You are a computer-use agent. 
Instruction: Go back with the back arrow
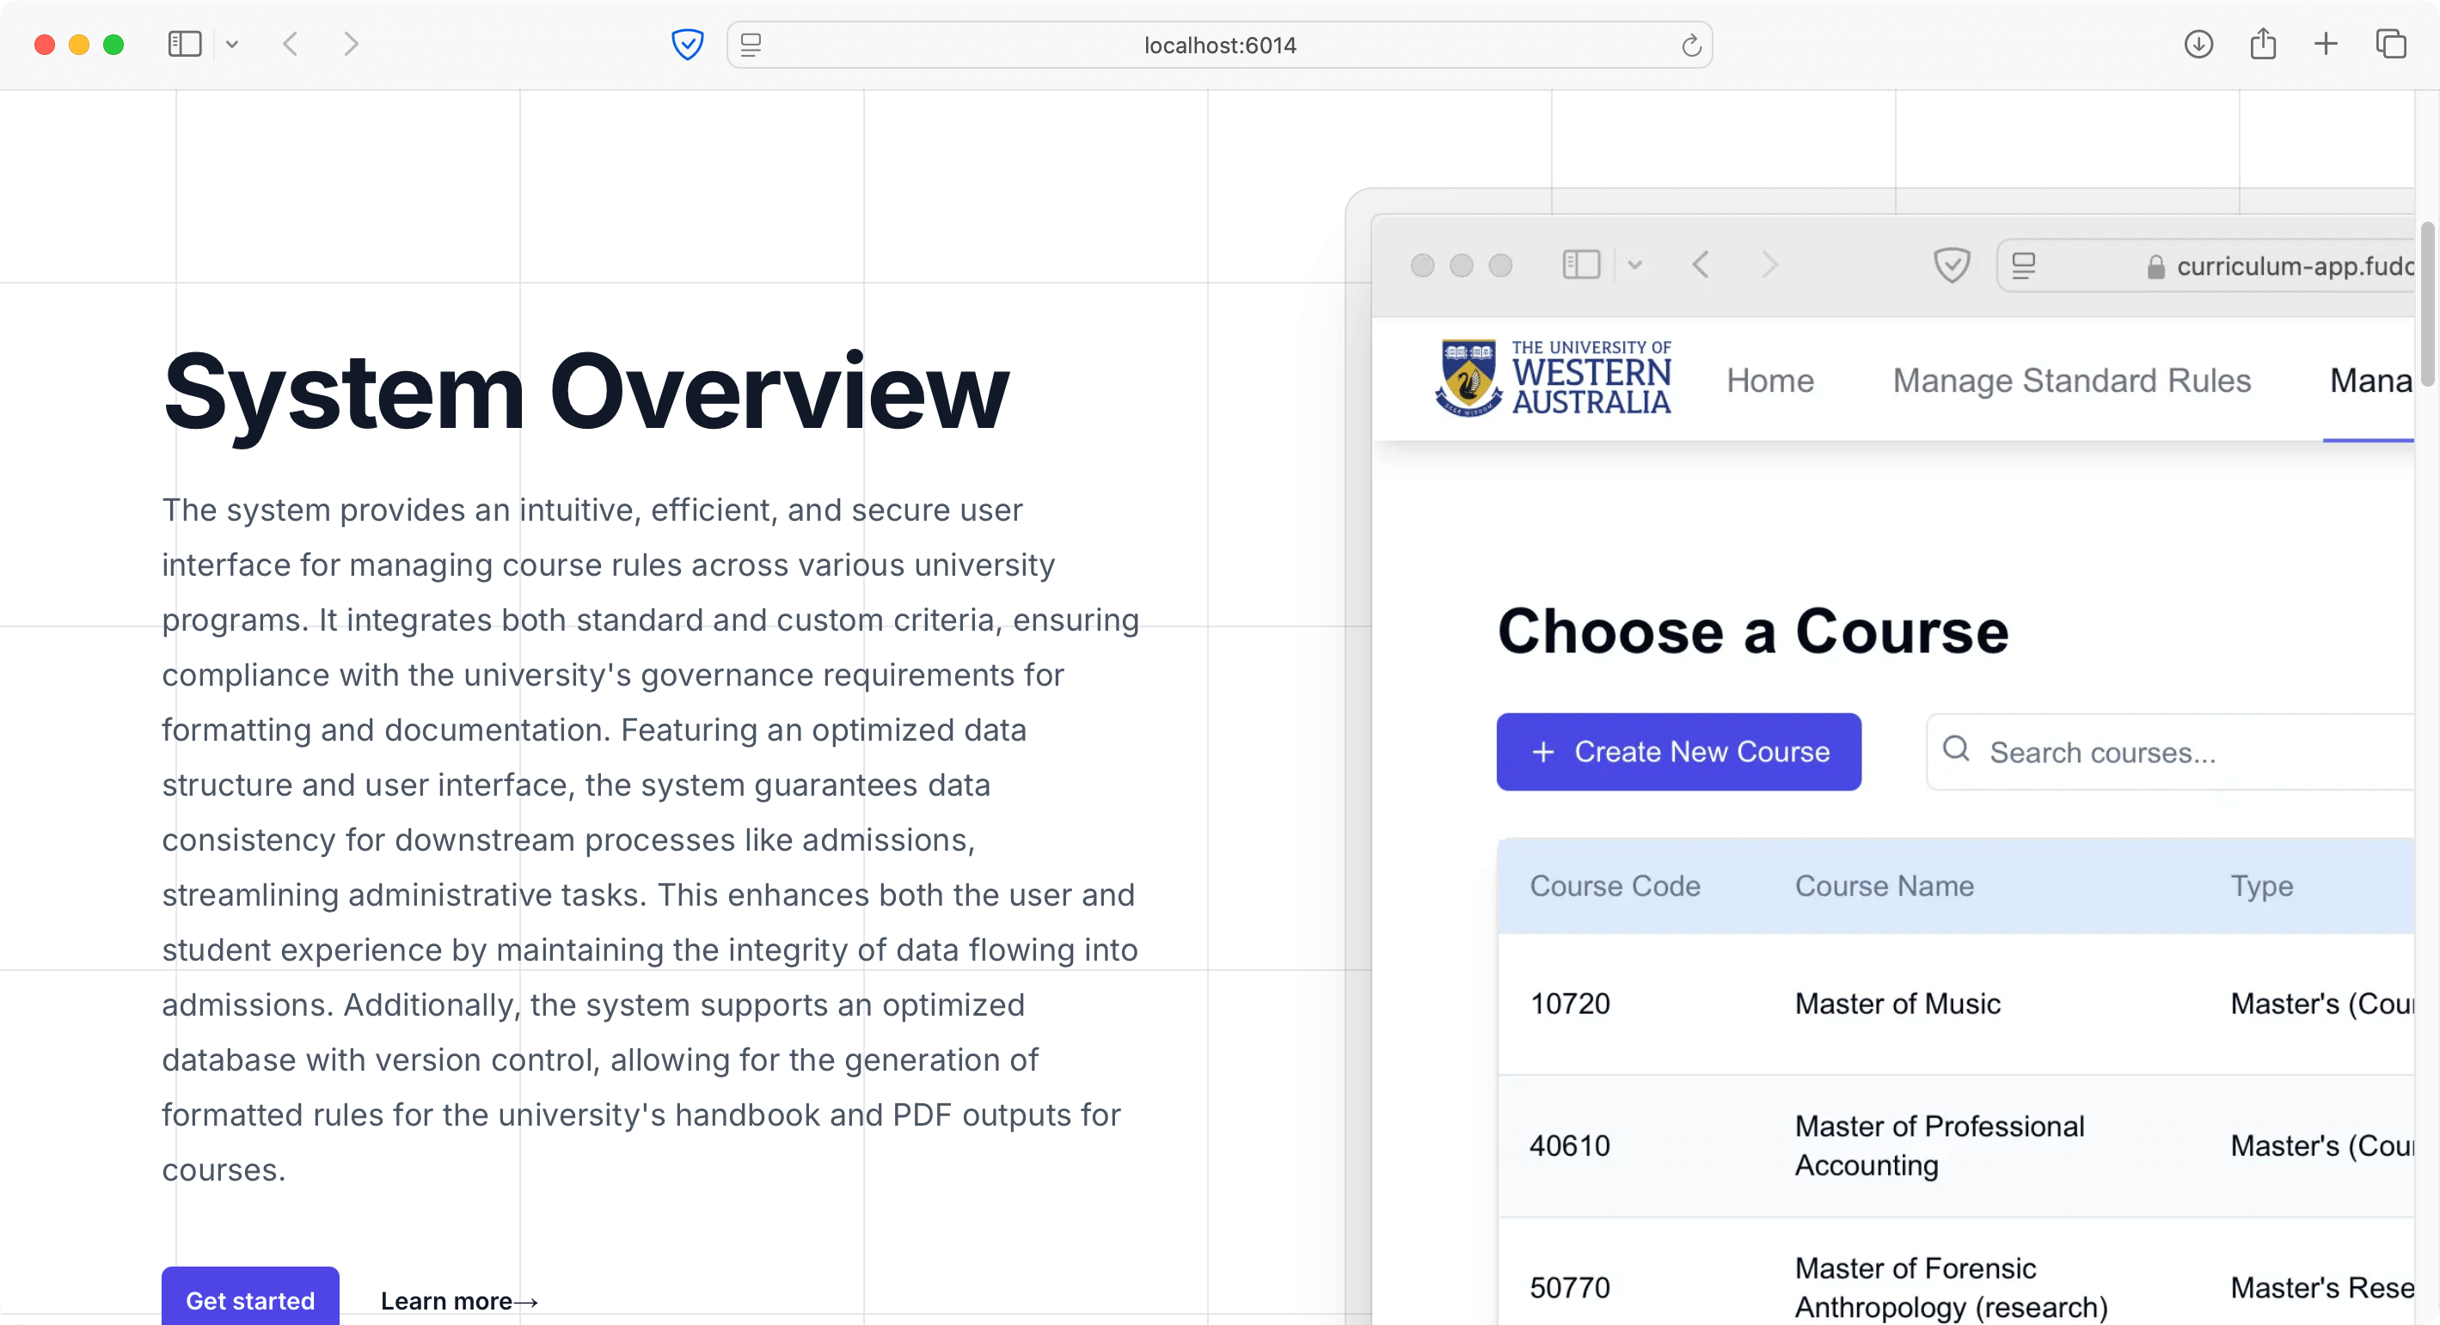pos(291,45)
